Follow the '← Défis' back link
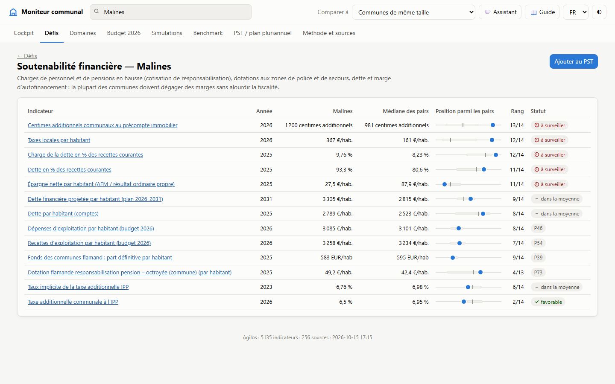Viewport: 615px width, 384px height. (27, 56)
